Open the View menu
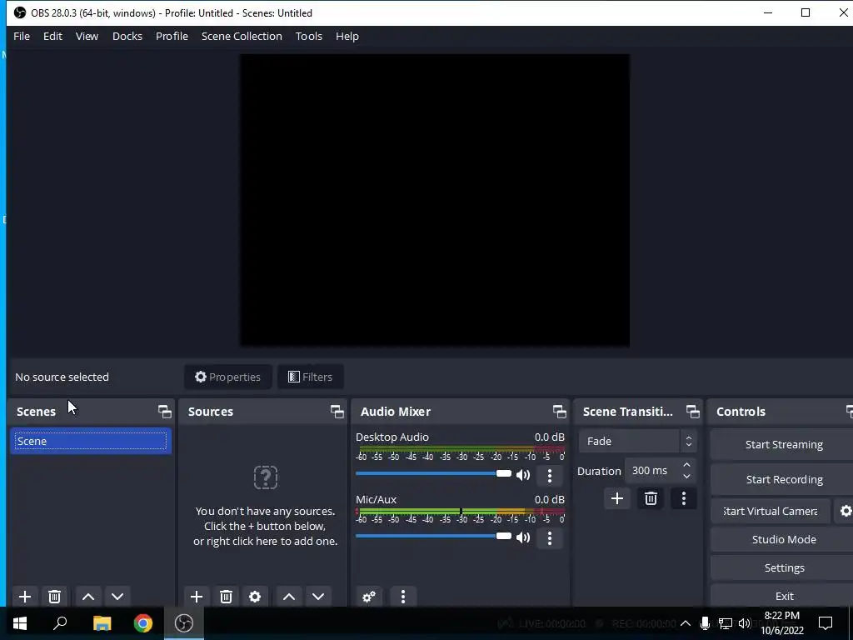 coord(87,37)
